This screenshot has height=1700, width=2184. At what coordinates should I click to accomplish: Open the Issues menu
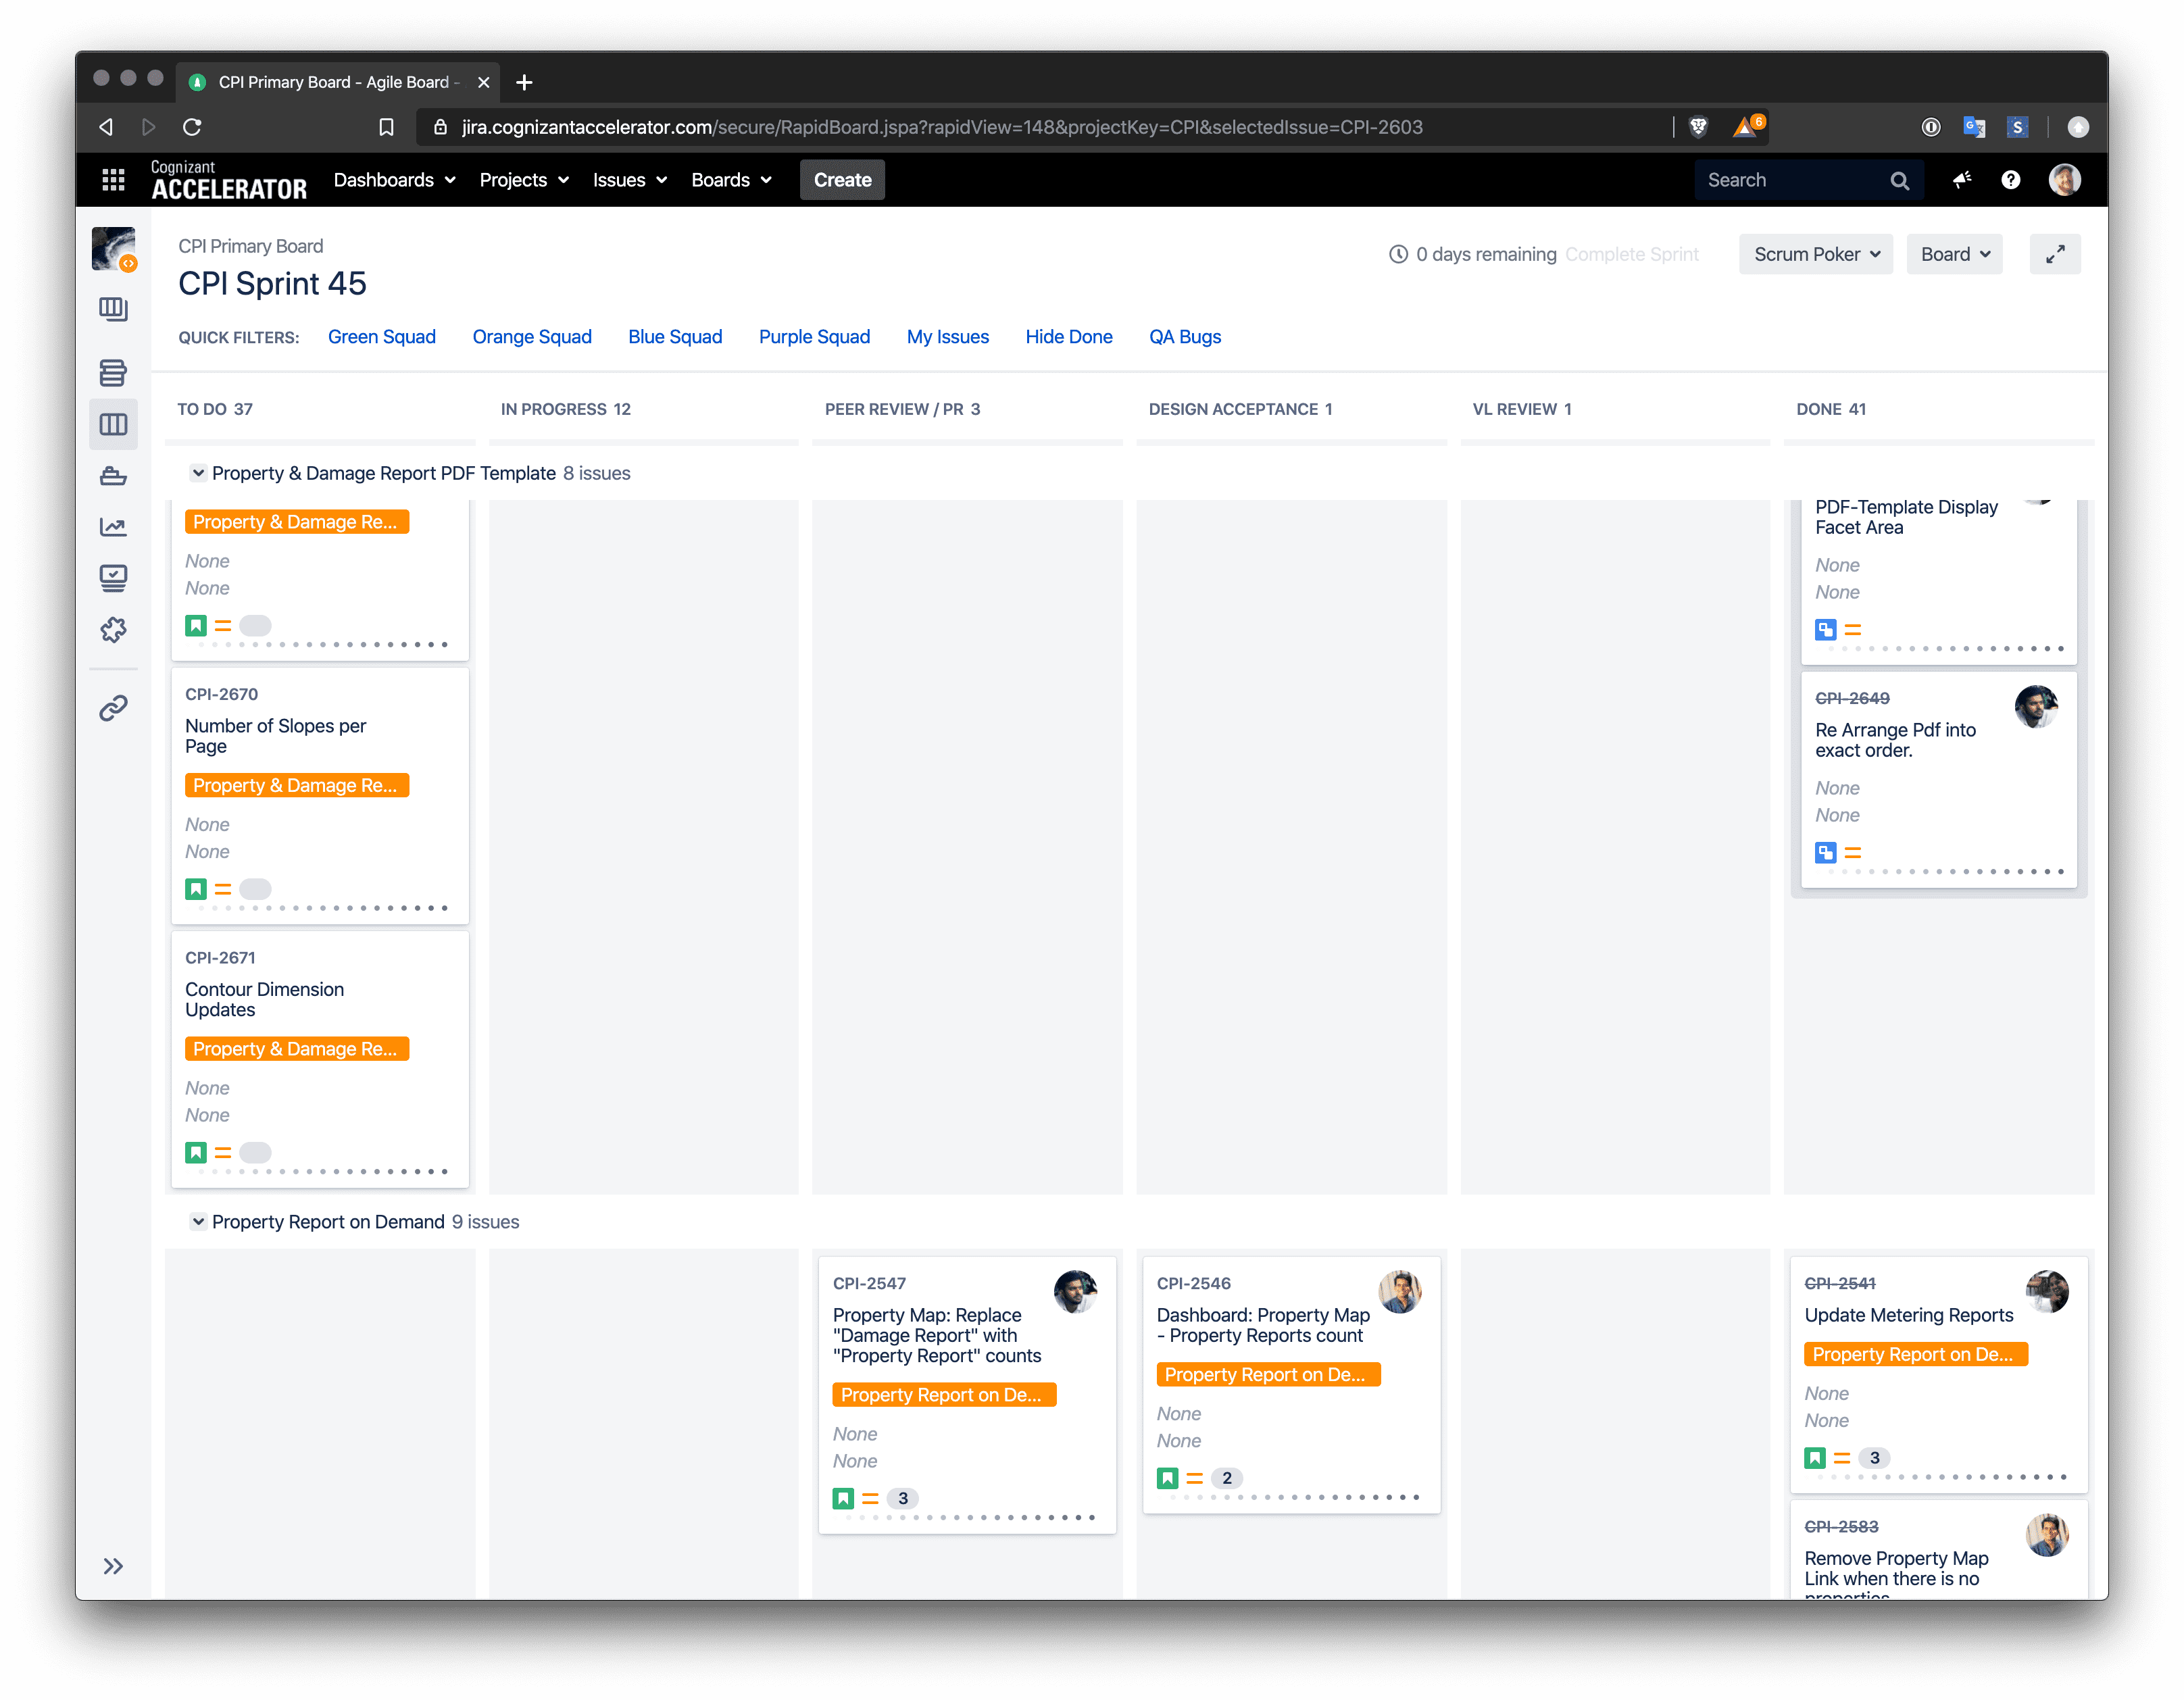click(629, 180)
